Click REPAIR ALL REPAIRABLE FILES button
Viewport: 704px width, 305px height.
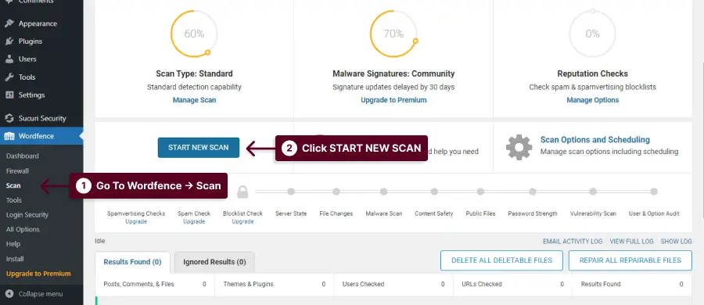[630, 260]
